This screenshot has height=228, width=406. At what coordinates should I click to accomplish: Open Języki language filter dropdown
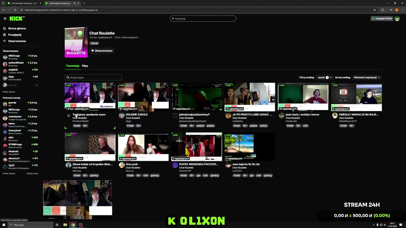tap(325, 78)
